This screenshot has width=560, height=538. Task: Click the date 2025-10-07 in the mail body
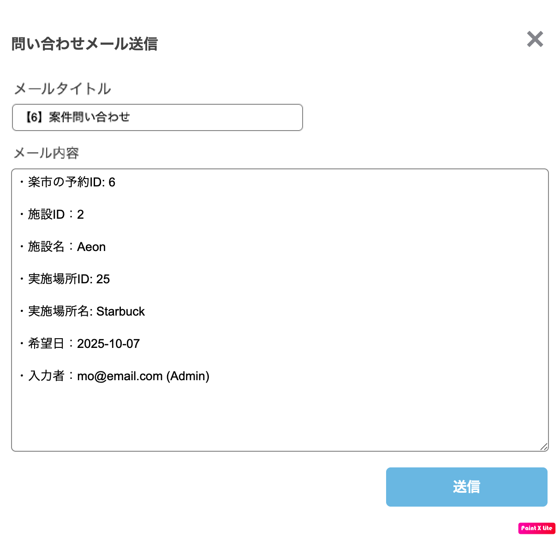click(x=108, y=344)
